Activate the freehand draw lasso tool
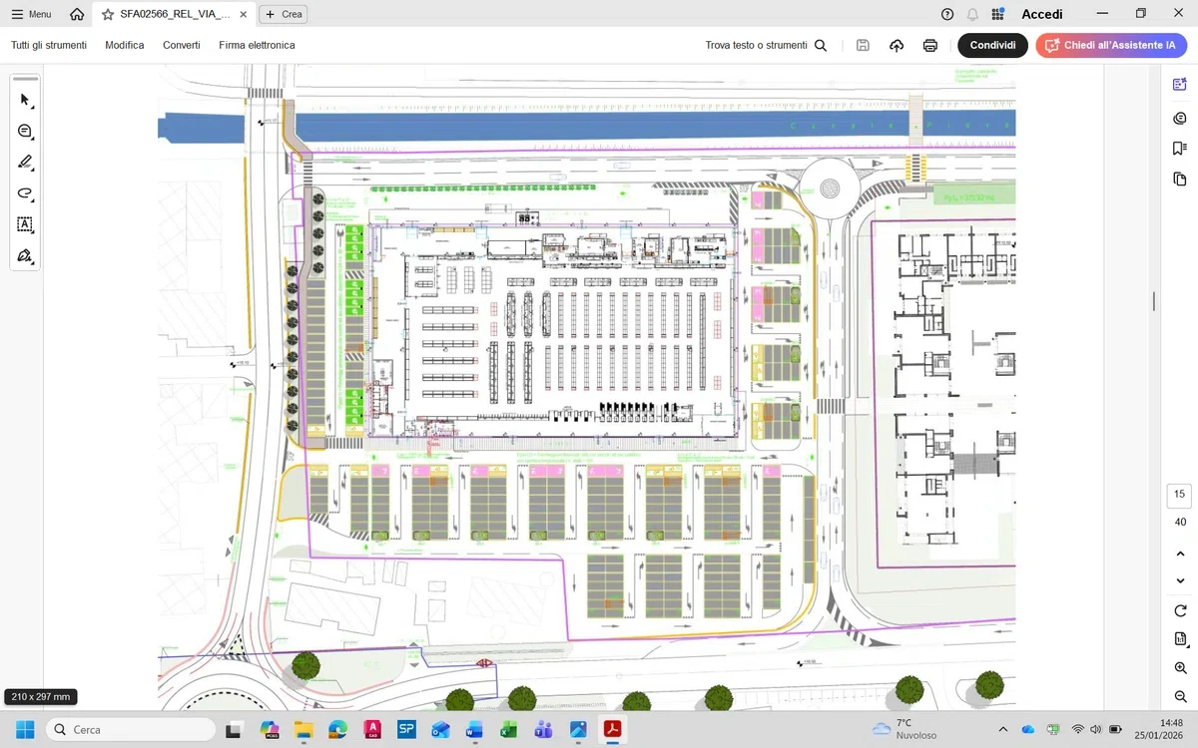Screen dimensions: 1198x748 click(x=26, y=193)
